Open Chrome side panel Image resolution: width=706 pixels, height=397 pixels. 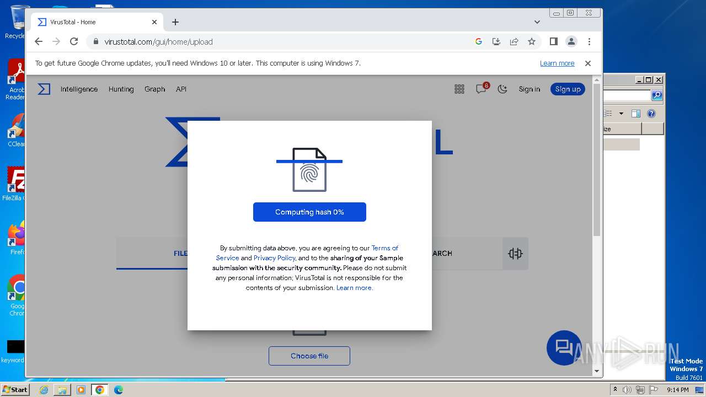tap(554, 41)
